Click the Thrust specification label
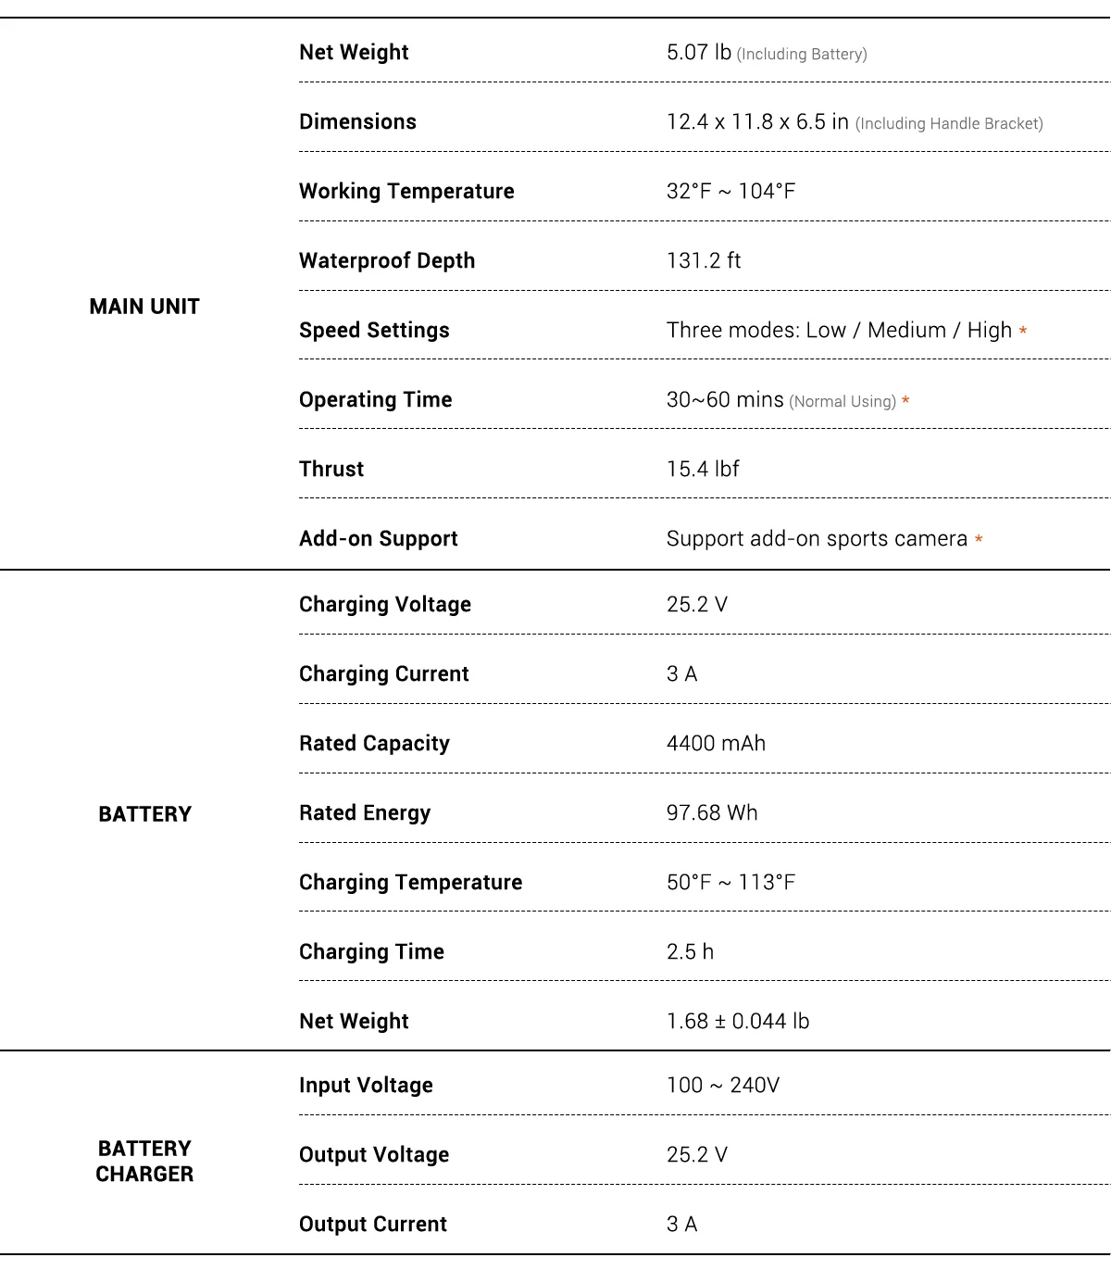 point(331,470)
